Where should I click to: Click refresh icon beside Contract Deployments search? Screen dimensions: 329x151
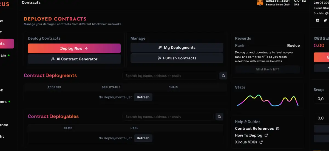click(223, 76)
